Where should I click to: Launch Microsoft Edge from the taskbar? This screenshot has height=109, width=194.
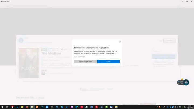coord(77,107)
